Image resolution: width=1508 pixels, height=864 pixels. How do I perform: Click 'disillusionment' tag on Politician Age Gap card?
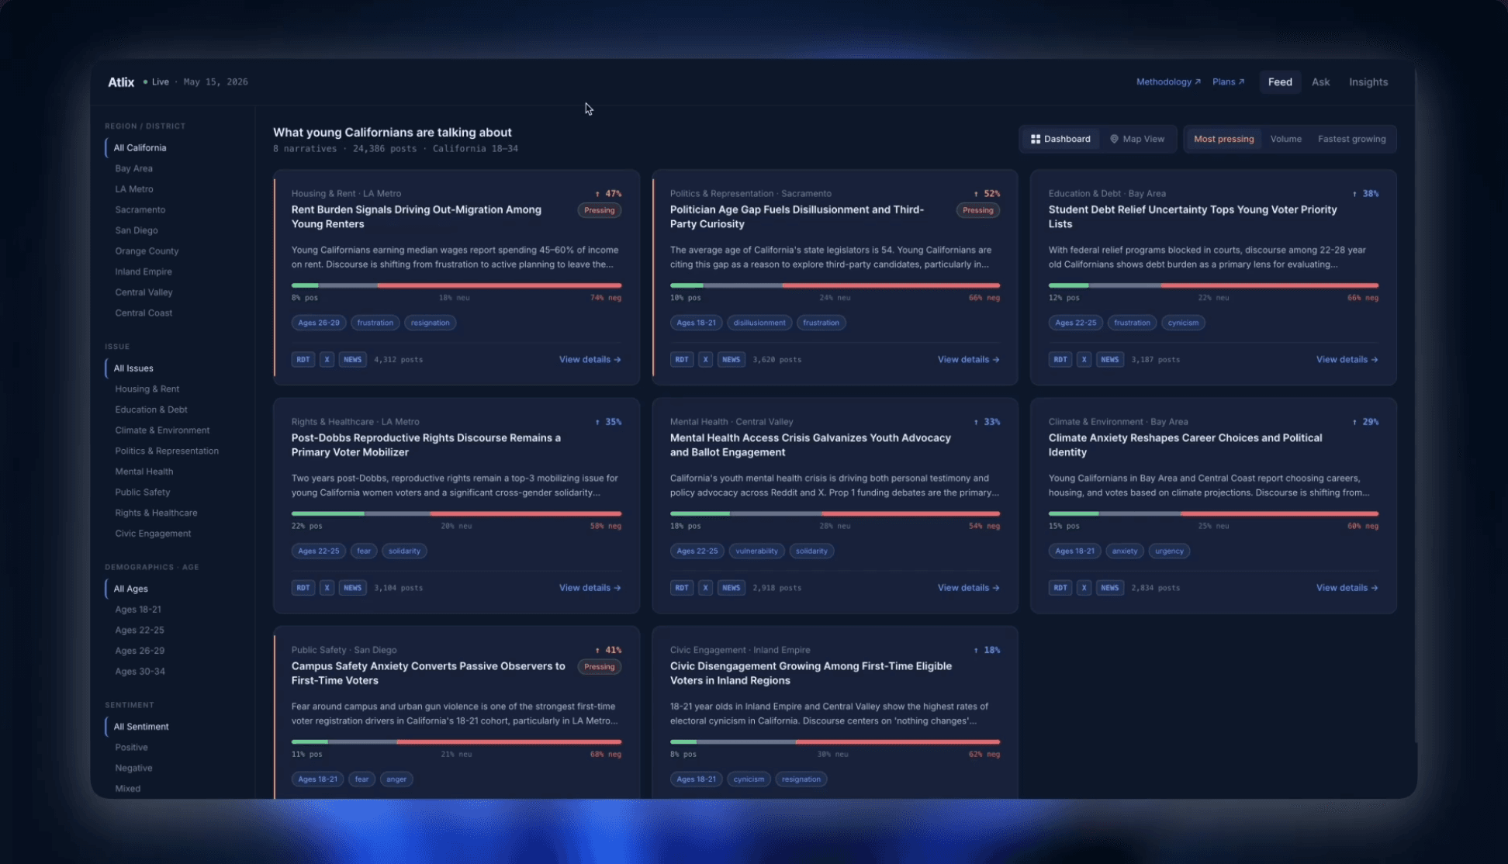coord(759,323)
